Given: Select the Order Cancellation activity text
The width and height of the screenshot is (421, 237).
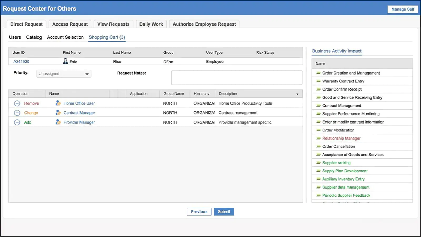Looking at the screenshot, I should tap(339, 146).
